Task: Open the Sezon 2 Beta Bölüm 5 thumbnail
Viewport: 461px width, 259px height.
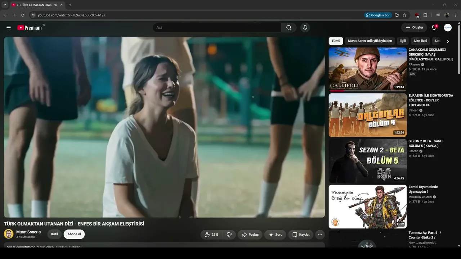Action: (367, 161)
